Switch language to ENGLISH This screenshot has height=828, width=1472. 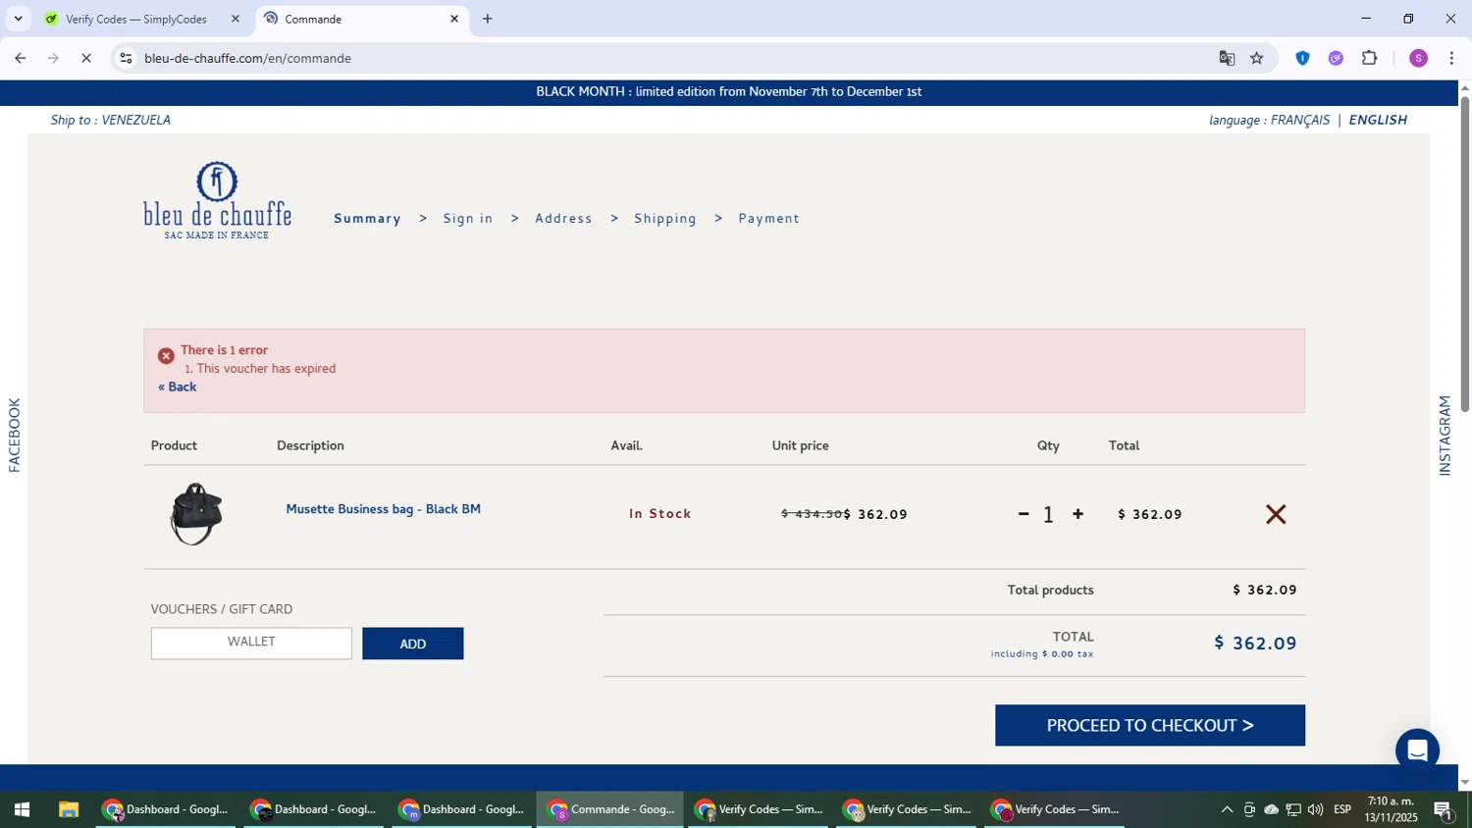click(1378, 120)
